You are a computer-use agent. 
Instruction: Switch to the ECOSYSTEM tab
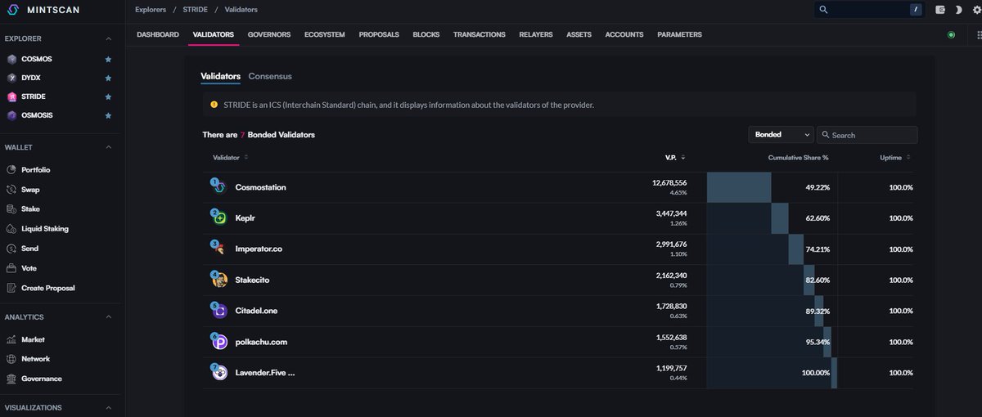click(x=324, y=35)
